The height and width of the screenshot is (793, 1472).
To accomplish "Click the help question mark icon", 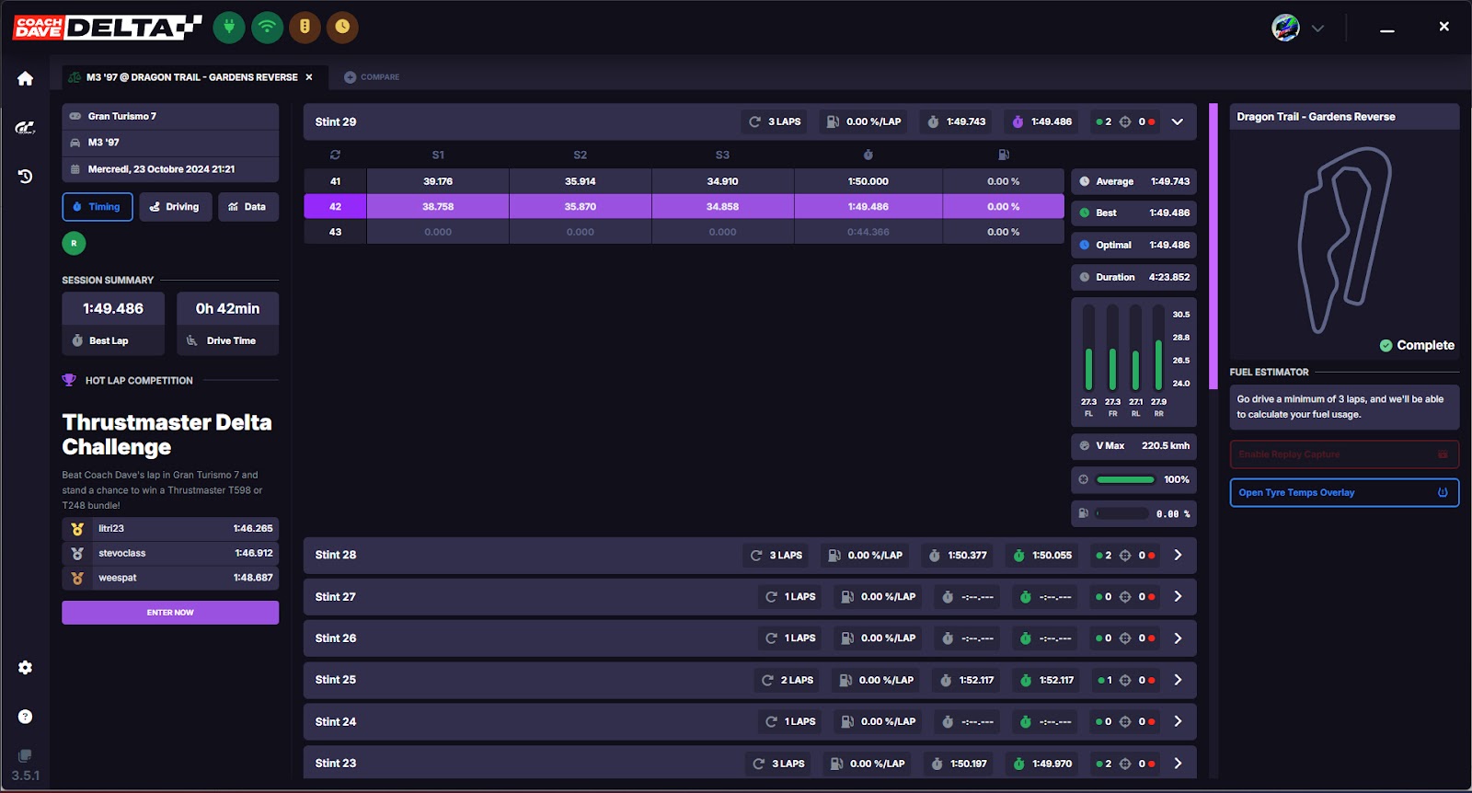I will (x=25, y=717).
